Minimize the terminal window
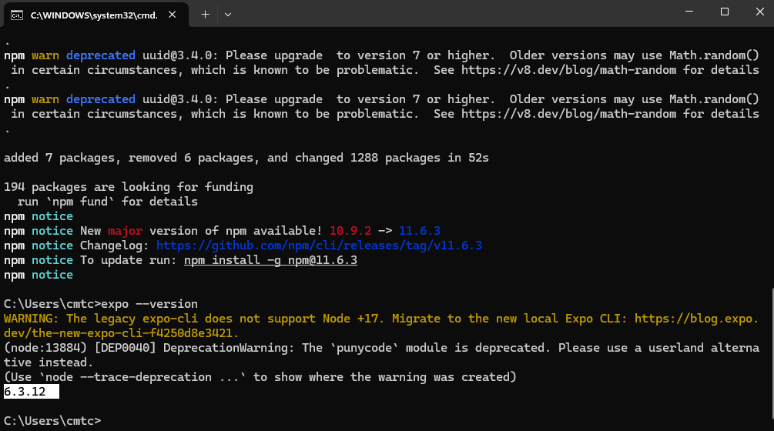 pos(689,12)
